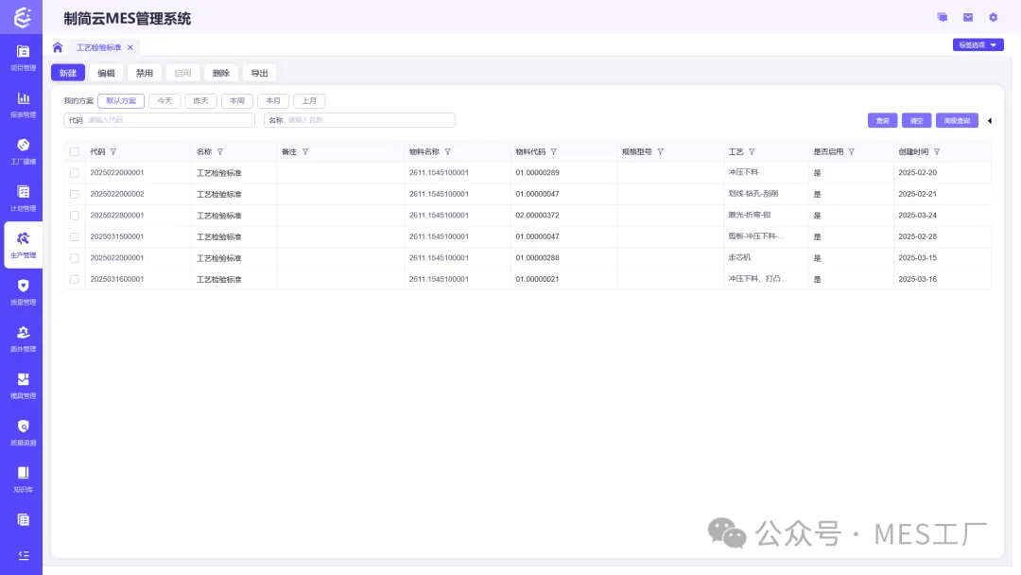
Task: Click the home icon beside tabs
Action: tap(58, 47)
